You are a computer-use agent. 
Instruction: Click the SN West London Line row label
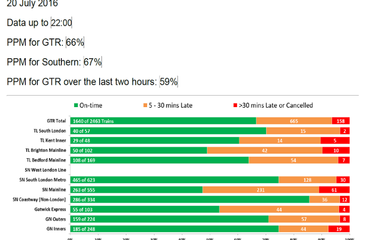point(45,170)
